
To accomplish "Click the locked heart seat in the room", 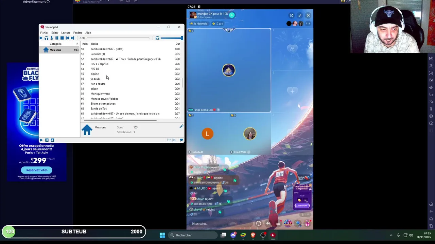I will coord(292,49).
